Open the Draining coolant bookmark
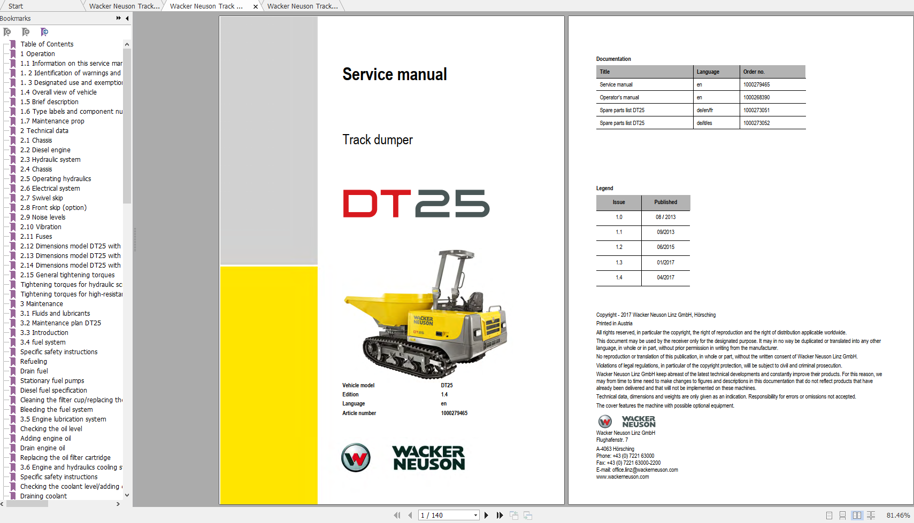 tap(44, 496)
